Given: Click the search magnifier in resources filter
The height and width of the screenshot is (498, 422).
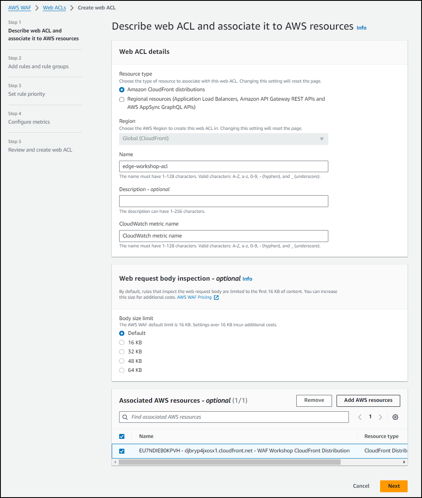Looking at the screenshot, I should click(125, 417).
